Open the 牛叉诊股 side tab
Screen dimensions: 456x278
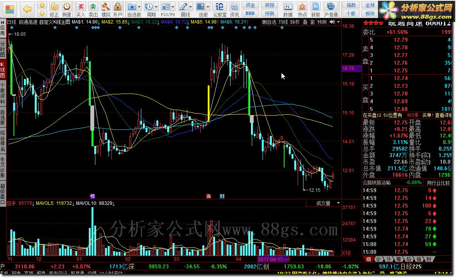coord(3,167)
